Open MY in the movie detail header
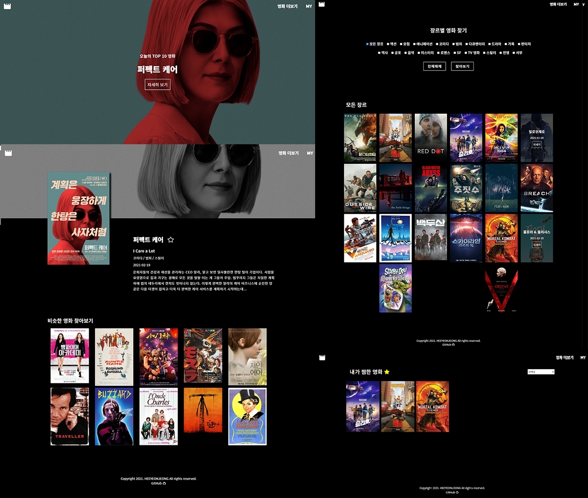Image resolution: width=588 pixels, height=498 pixels. [x=310, y=153]
